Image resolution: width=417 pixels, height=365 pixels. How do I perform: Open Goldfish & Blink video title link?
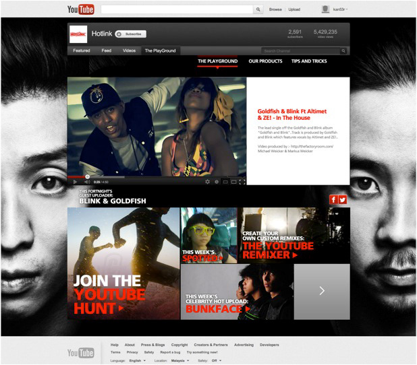point(291,114)
